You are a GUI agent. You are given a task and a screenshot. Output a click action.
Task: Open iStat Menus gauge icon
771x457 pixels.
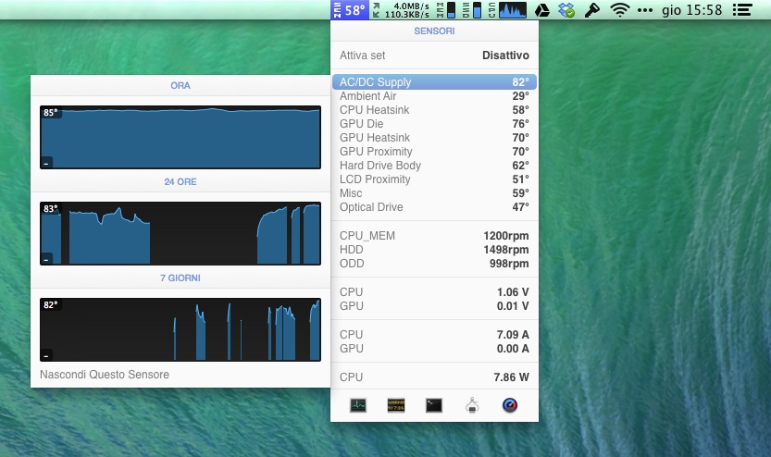coord(510,405)
